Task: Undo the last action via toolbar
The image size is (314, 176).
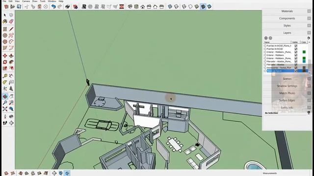Action: tap(53, 6)
